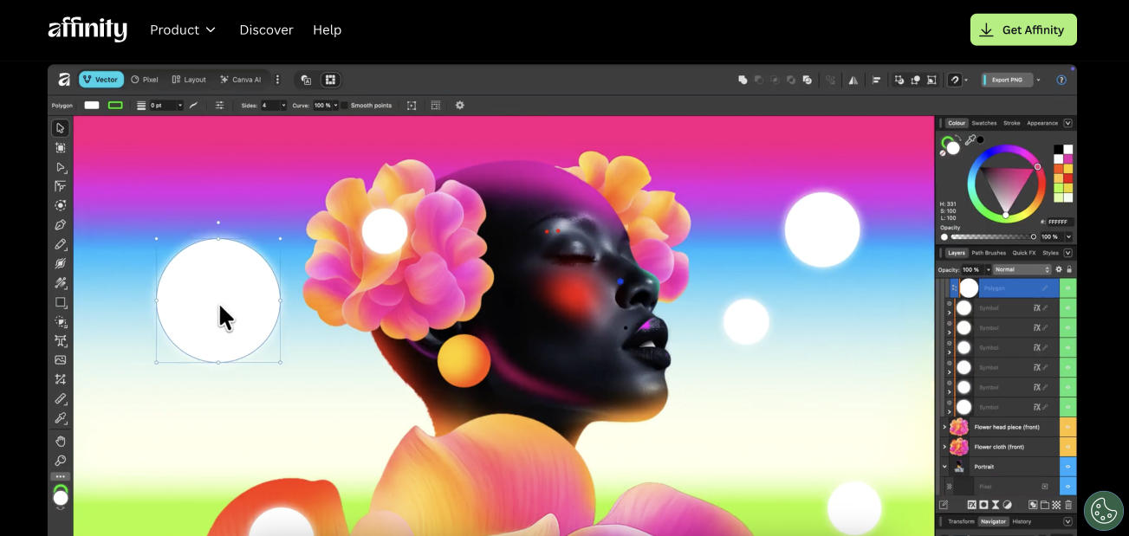Open the Product dropdown menu
Viewport: 1129px width, 536px height.
(183, 29)
